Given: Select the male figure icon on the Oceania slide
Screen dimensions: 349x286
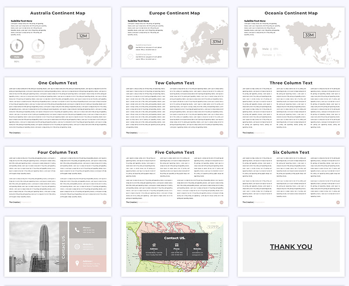Looking at the screenshot, I should [246, 50].
